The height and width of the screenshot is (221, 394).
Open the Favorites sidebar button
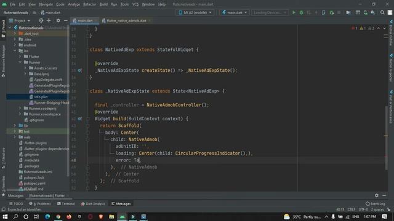tap(3, 186)
